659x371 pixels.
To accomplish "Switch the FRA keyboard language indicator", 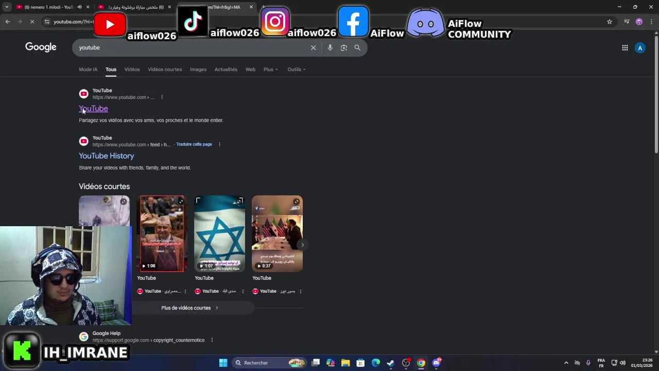I will click(601, 363).
